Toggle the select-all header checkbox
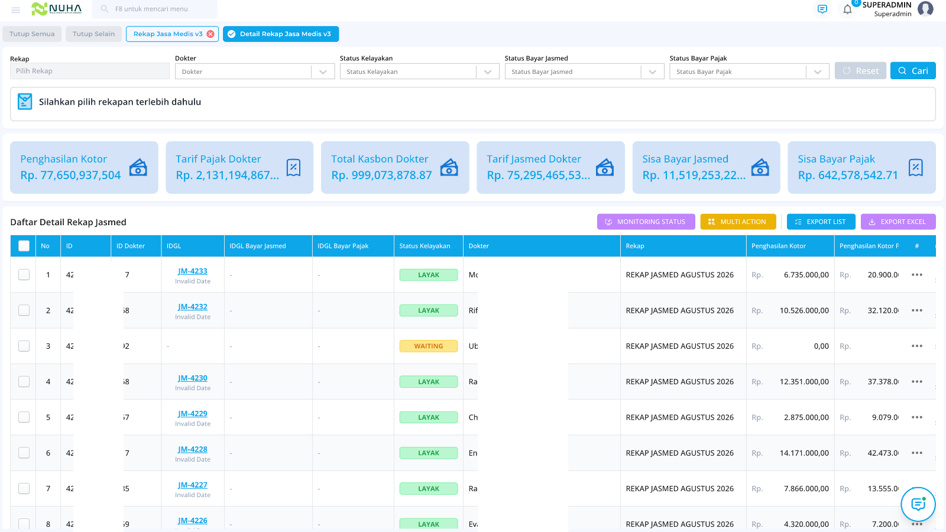Viewport: 946px width, 532px height. tap(24, 246)
